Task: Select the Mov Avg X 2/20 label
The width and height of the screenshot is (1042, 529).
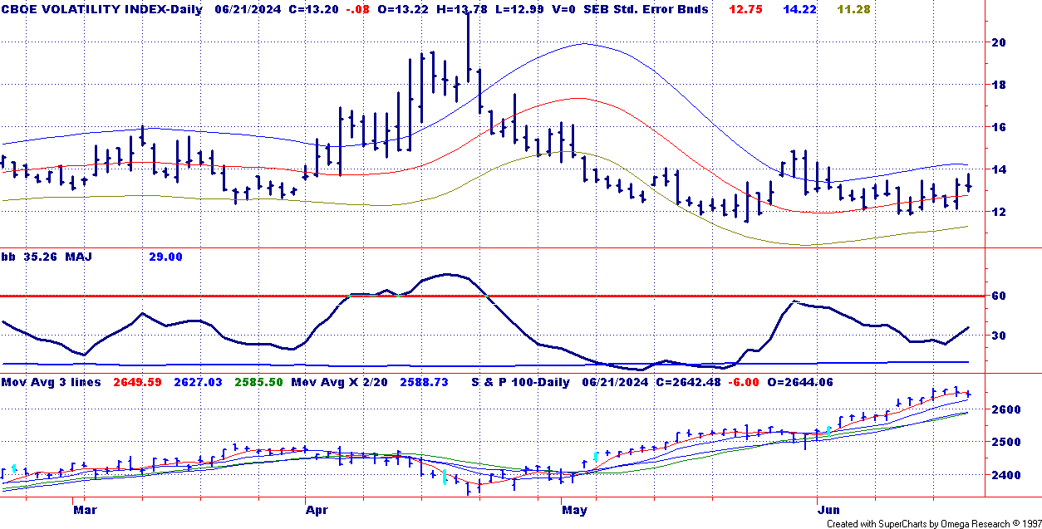Action: (341, 382)
